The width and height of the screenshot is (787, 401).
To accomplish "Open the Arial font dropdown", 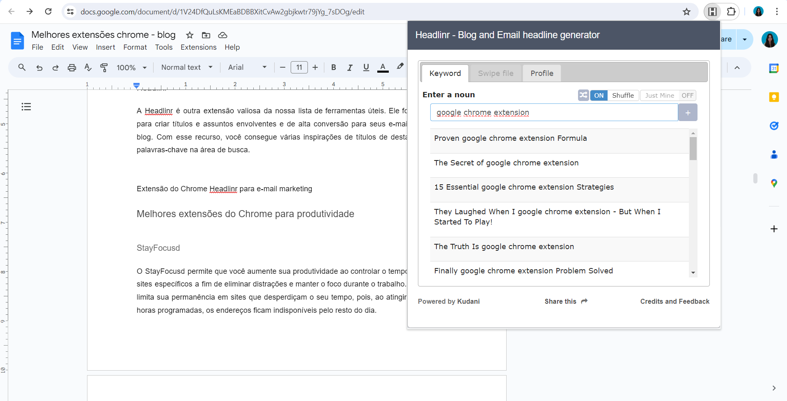I will 247,67.
